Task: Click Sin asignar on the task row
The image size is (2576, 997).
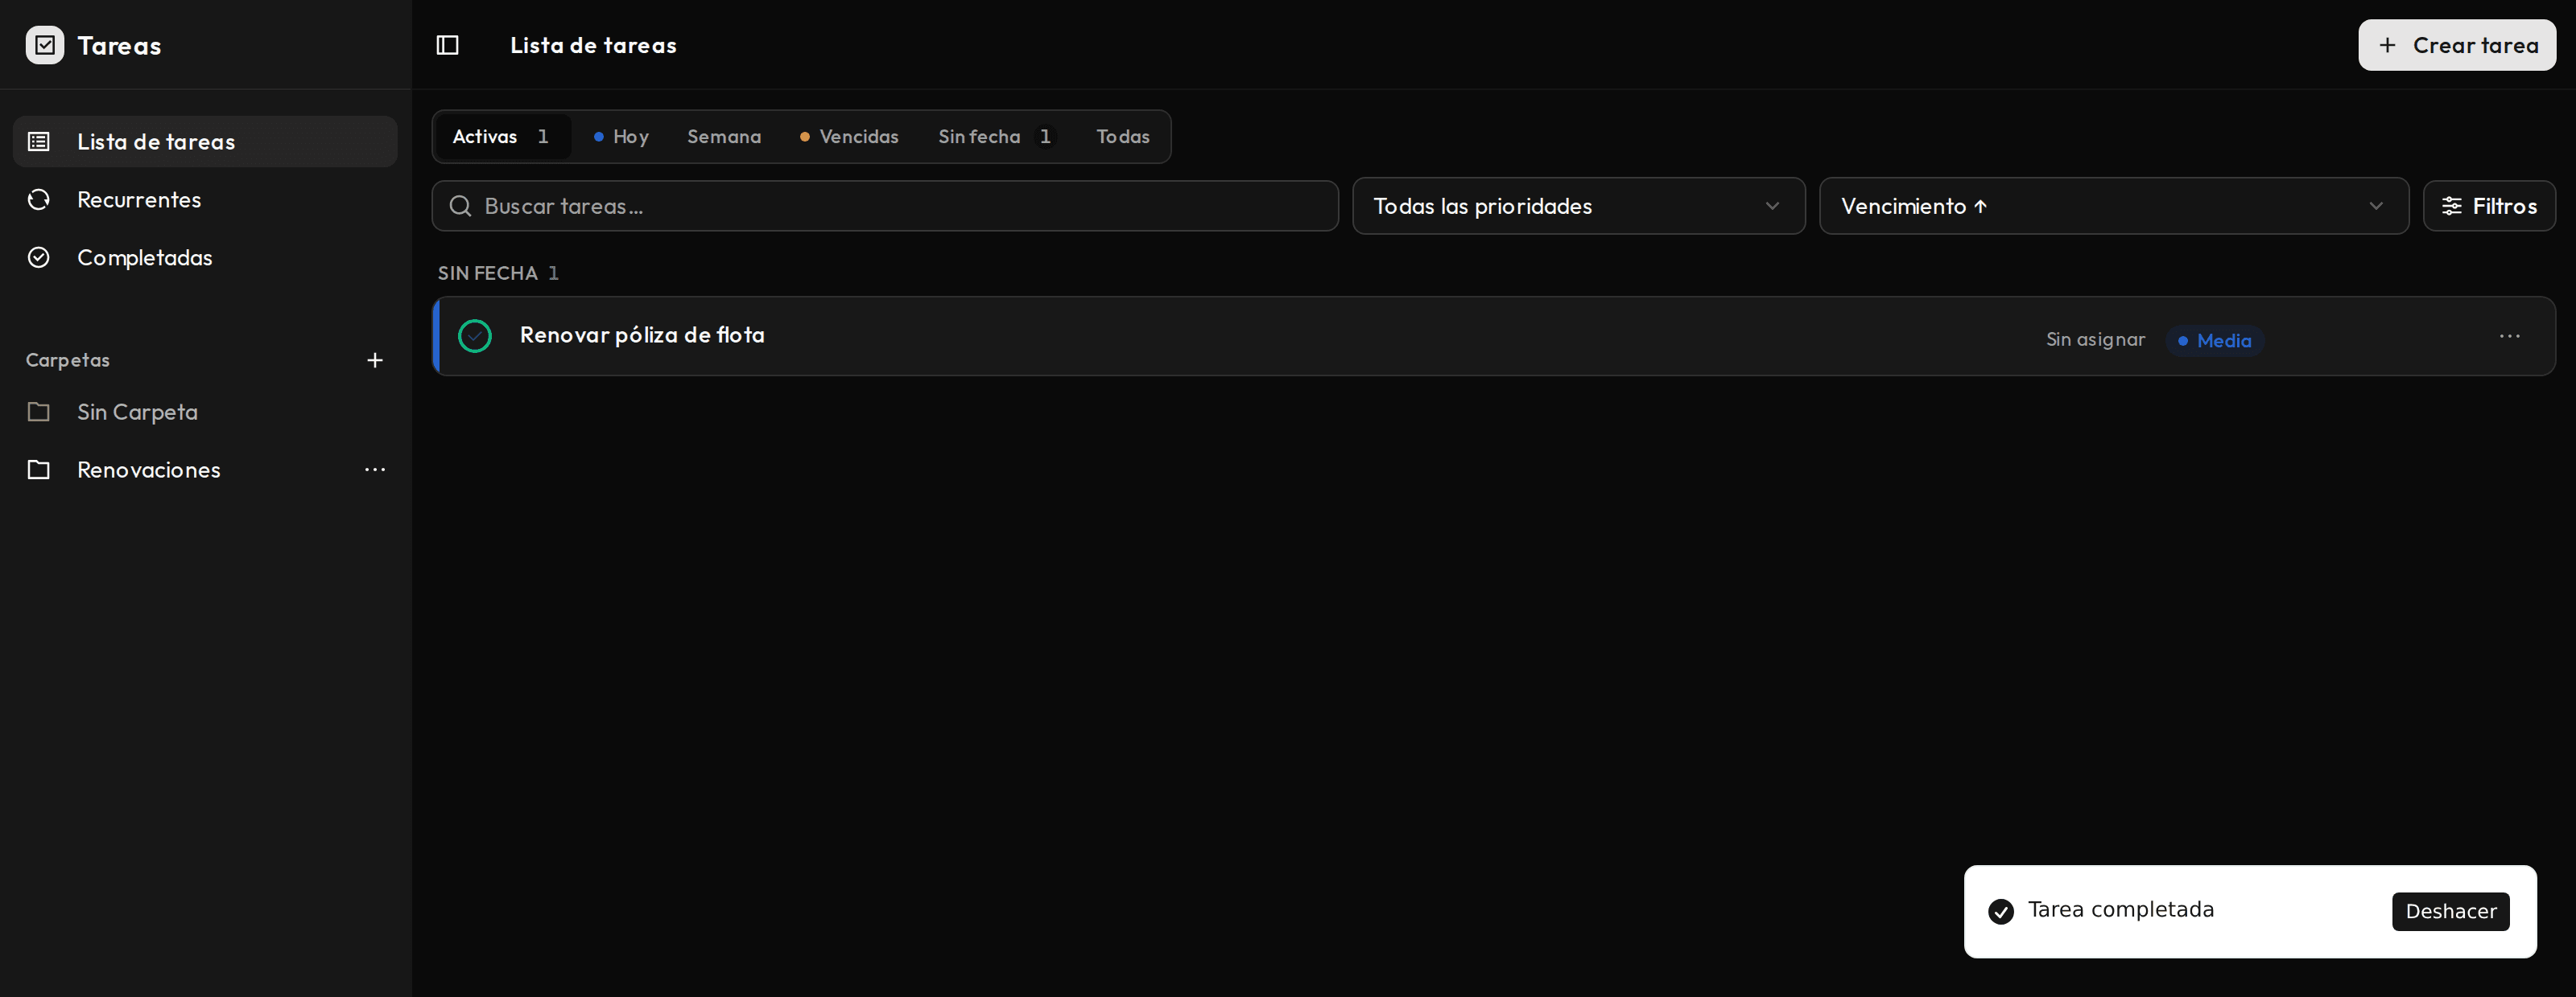Action: coord(2095,339)
